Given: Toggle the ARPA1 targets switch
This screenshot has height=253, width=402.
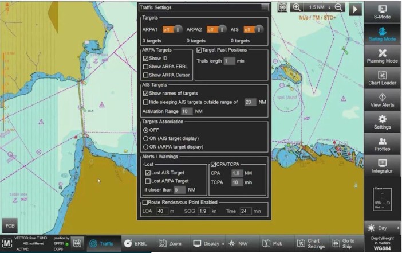Looking at the screenshot, I should (172, 29).
